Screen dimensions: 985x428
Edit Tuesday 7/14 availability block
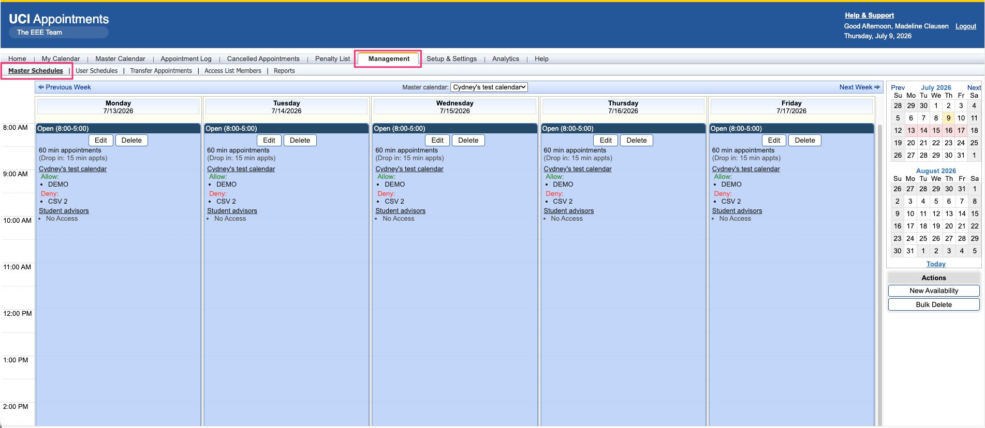tap(269, 140)
